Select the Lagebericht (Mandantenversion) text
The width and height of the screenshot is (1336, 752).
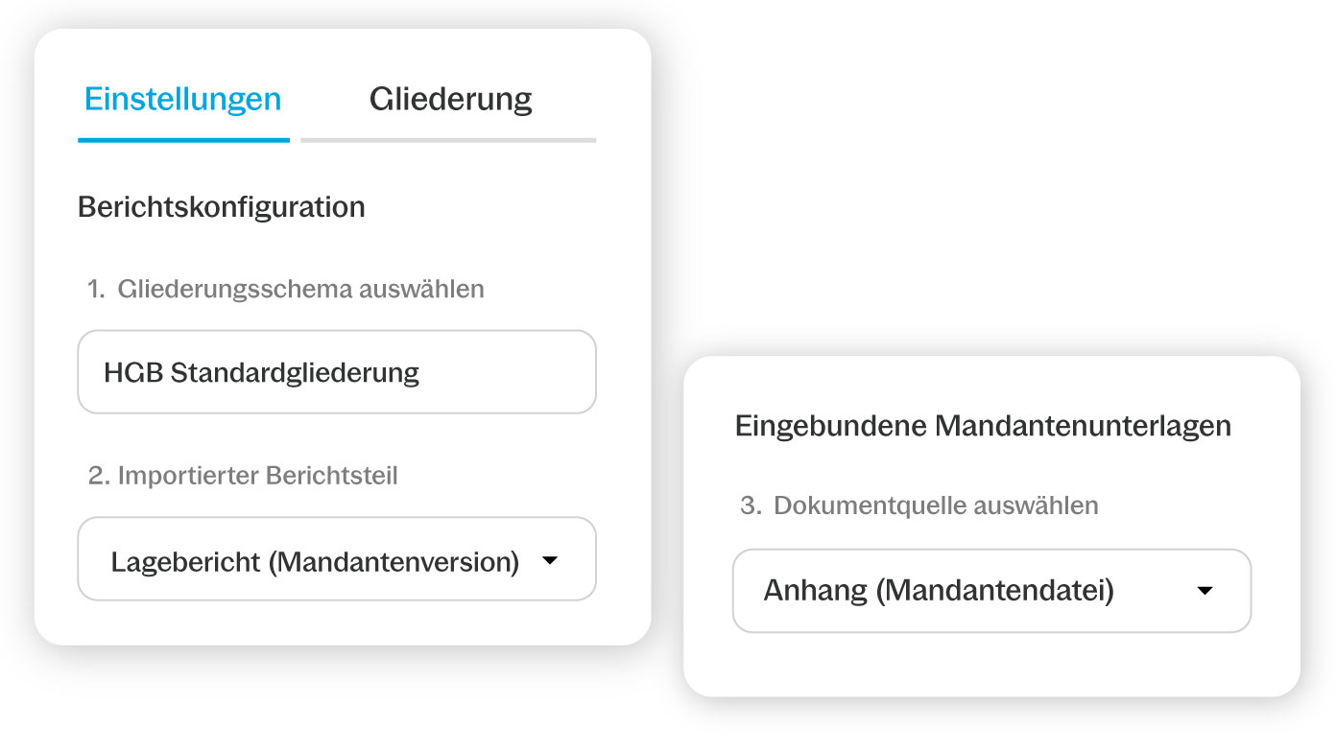point(315,561)
